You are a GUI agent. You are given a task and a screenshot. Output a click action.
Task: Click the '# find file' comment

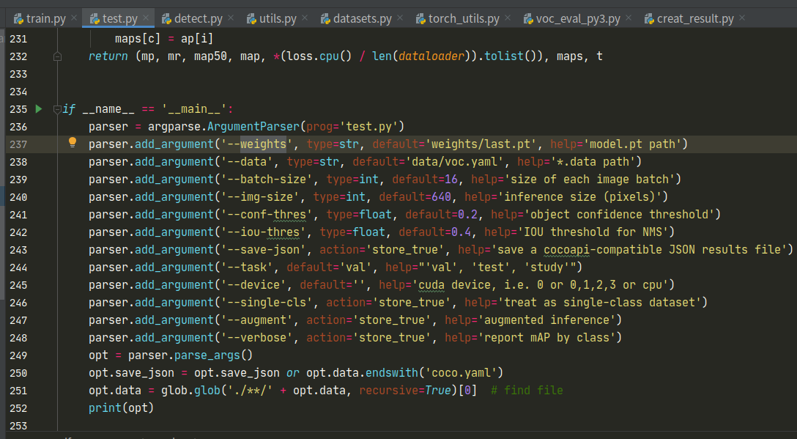coord(527,390)
